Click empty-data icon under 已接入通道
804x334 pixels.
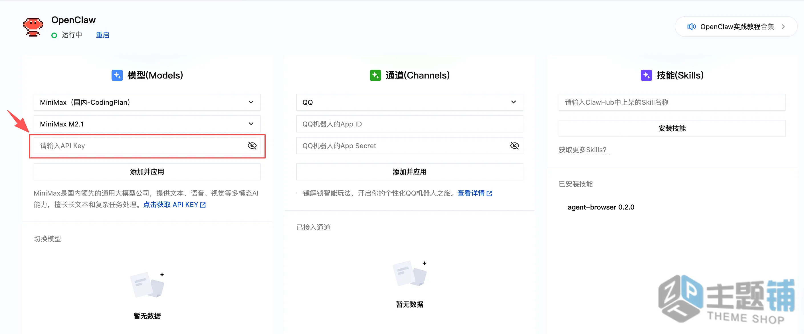410,273
